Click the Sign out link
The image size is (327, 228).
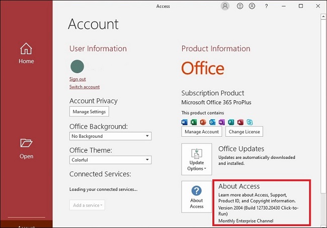click(77, 79)
